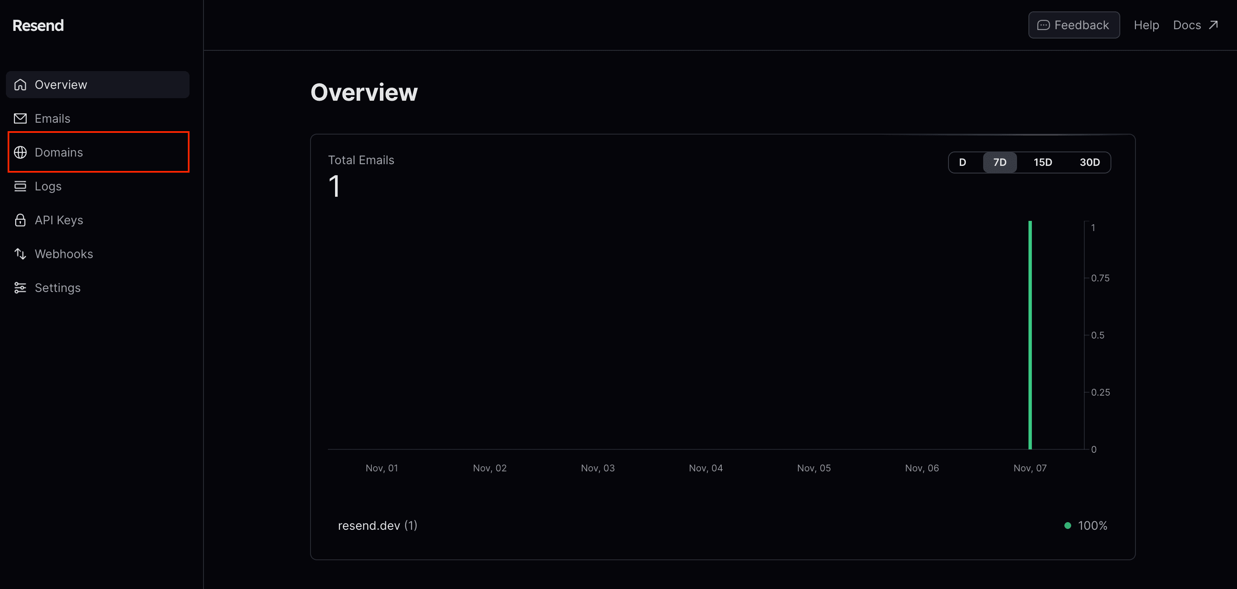
Task: Click the green Nov 07 chart bar
Action: [1030, 336]
